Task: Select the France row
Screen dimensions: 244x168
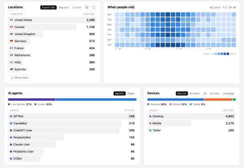Action: [x=52, y=48]
